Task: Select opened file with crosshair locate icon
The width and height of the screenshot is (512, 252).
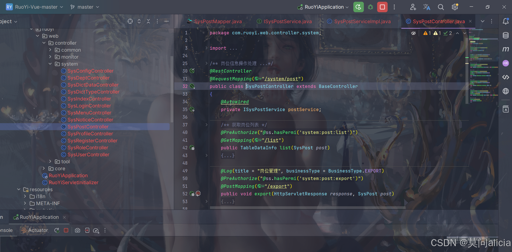Action: (130, 21)
